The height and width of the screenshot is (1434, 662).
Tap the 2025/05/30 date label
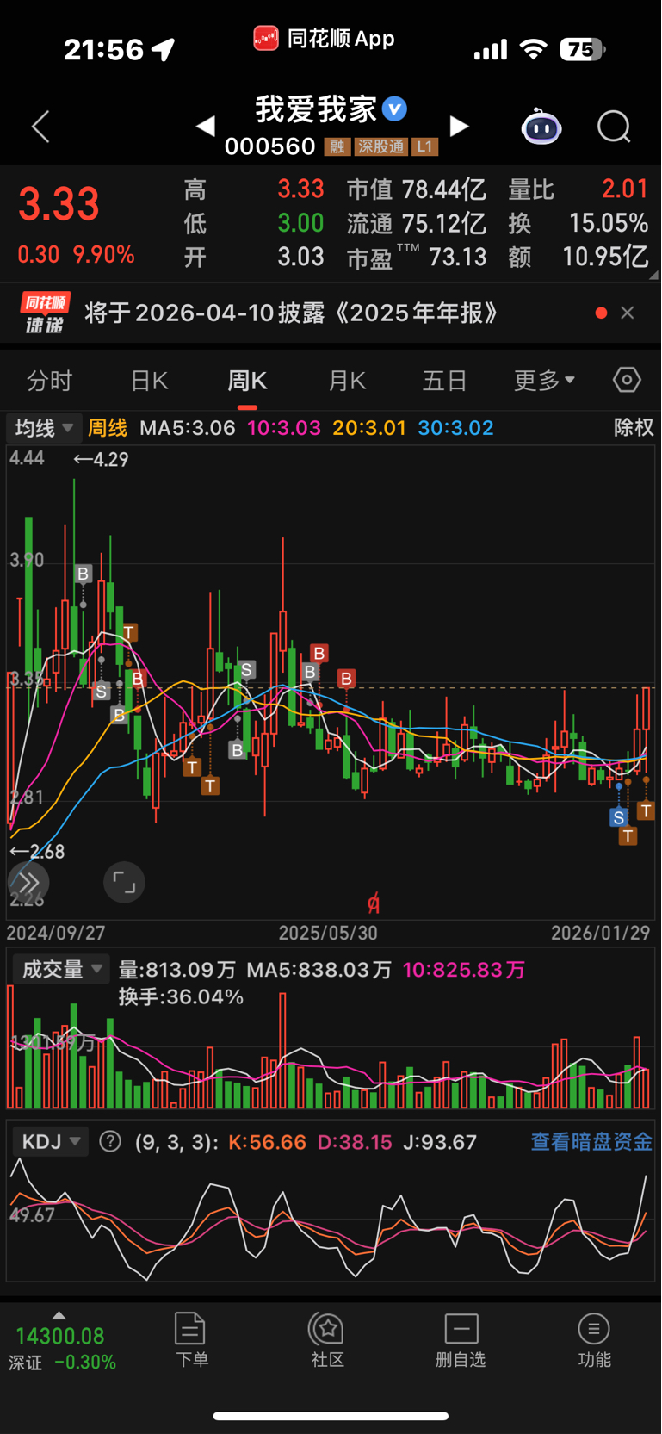[328, 933]
